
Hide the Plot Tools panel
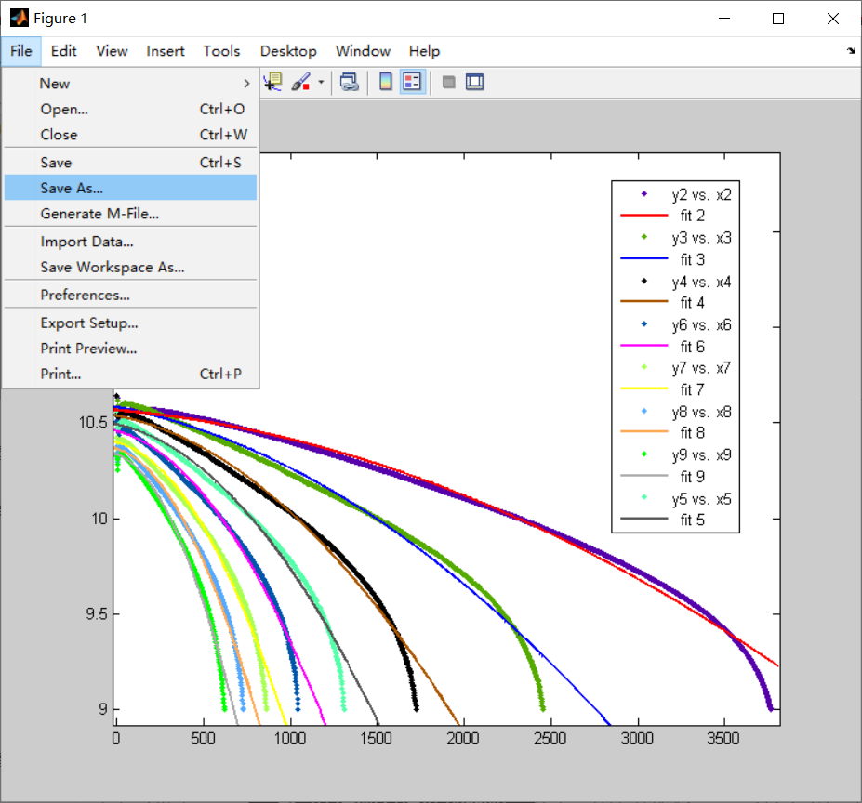point(448,82)
